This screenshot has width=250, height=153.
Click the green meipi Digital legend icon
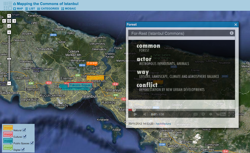(x=8, y=148)
